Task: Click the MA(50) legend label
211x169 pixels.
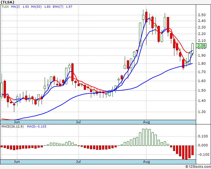Action: tap(36, 7)
